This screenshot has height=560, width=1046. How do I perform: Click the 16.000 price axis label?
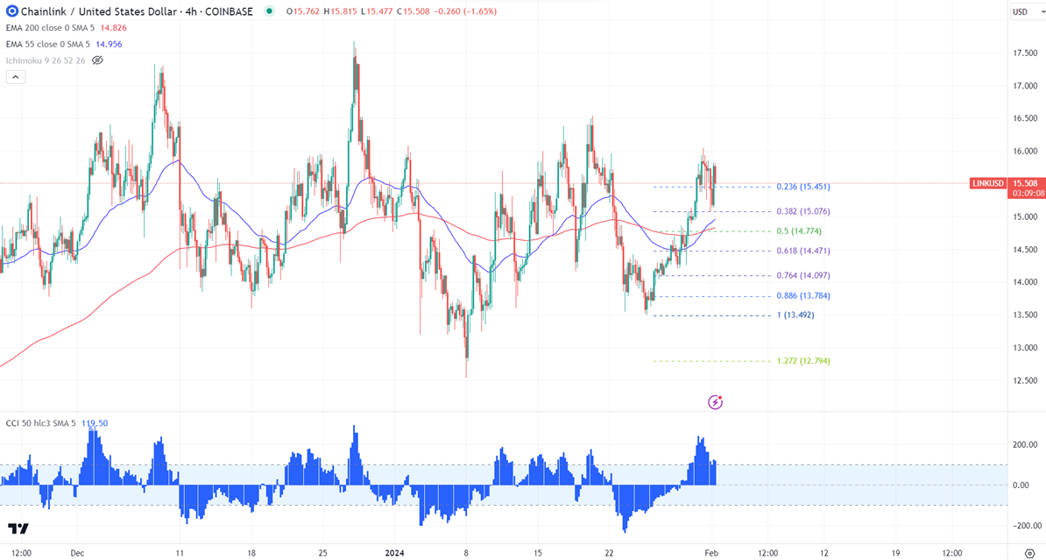pos(1025,152)
